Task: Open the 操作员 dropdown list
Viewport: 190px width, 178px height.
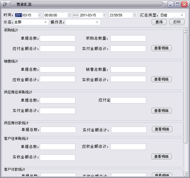Action: (x=97, y=22)
